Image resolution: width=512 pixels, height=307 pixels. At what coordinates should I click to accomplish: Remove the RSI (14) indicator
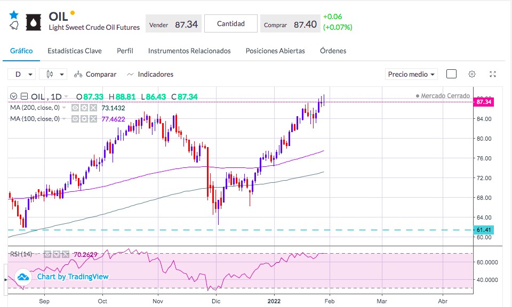(66, 254)
